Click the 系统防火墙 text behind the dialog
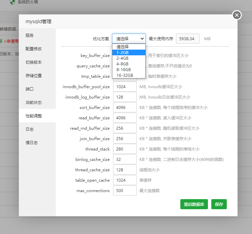 28,2
